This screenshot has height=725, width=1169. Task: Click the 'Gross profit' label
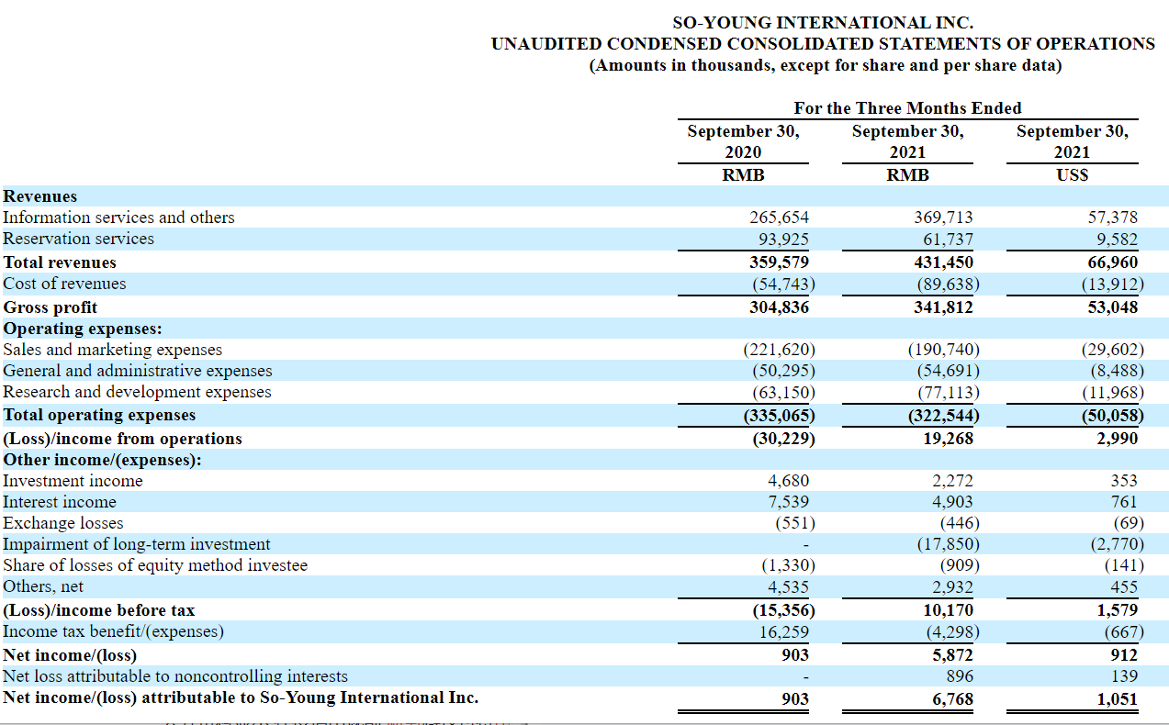(51, 307)
